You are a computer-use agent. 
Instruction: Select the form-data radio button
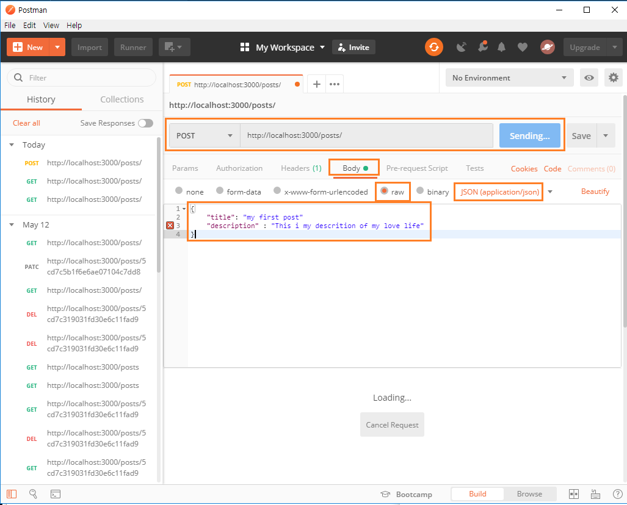coord(220,190)
